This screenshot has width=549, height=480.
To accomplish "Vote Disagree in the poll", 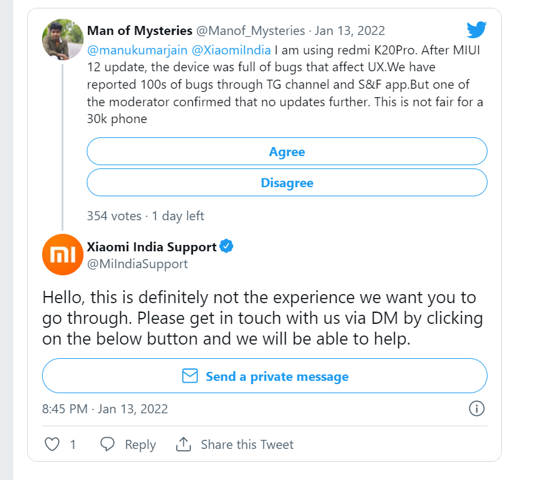I will (x=287, y=183).
